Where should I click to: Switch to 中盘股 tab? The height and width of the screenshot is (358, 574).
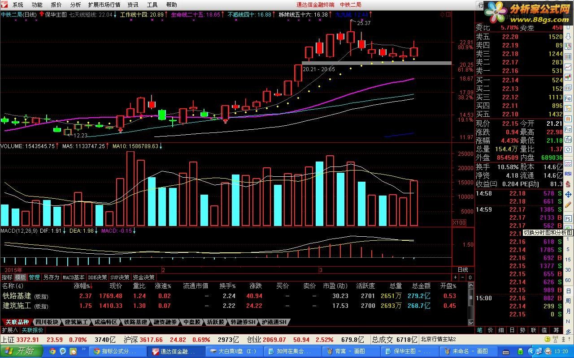[192, 322]
